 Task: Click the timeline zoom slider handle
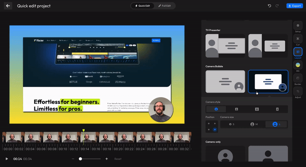tap(80, 159)
